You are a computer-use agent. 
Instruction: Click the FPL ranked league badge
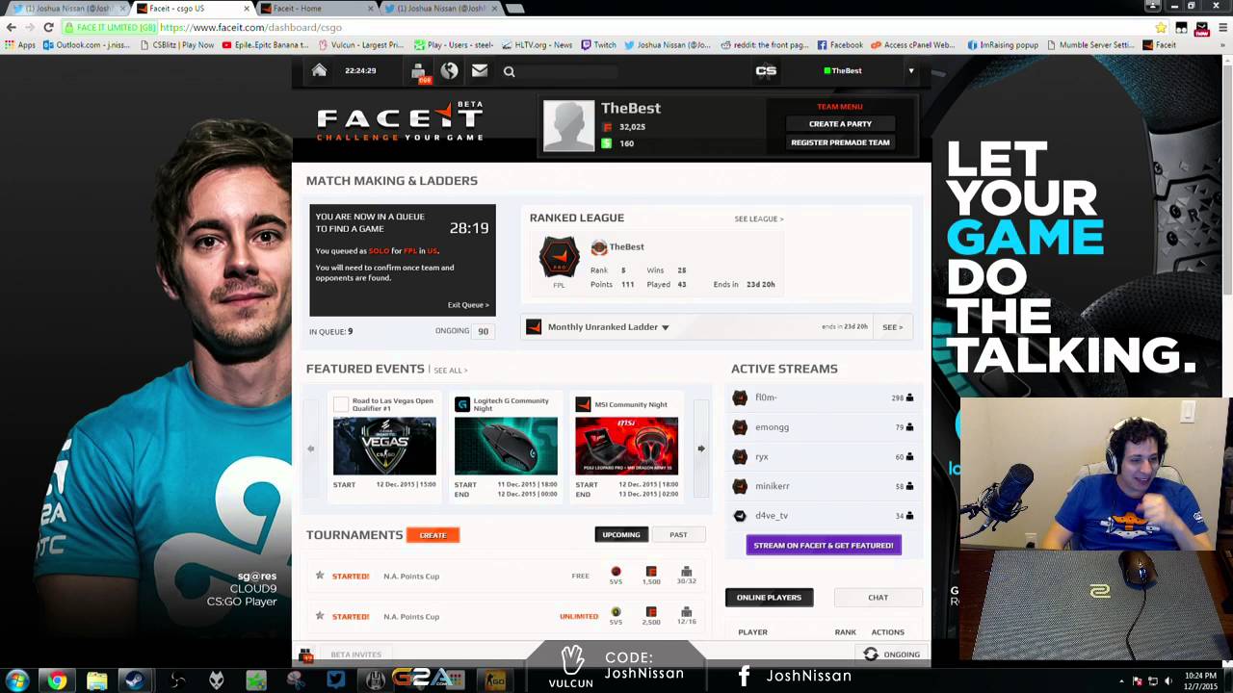click(559, 258)
